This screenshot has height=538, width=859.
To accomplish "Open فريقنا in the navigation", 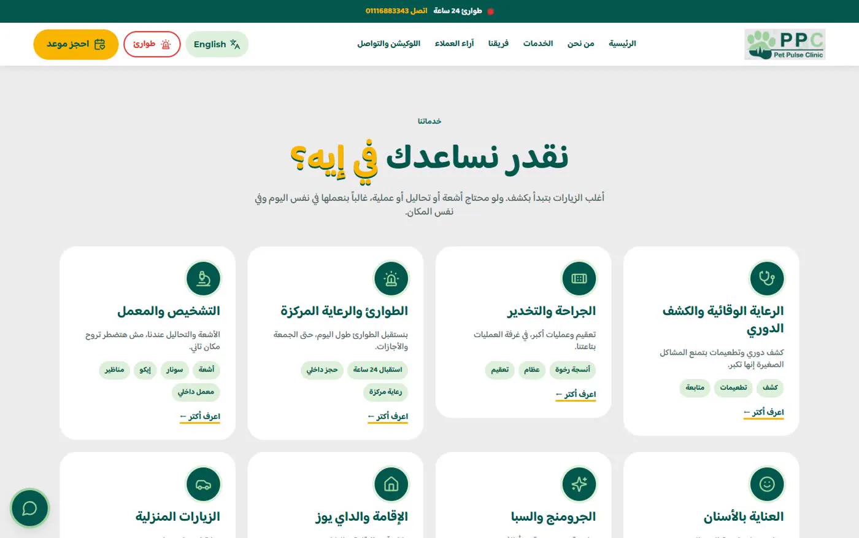I will click(x=498, y=44).
